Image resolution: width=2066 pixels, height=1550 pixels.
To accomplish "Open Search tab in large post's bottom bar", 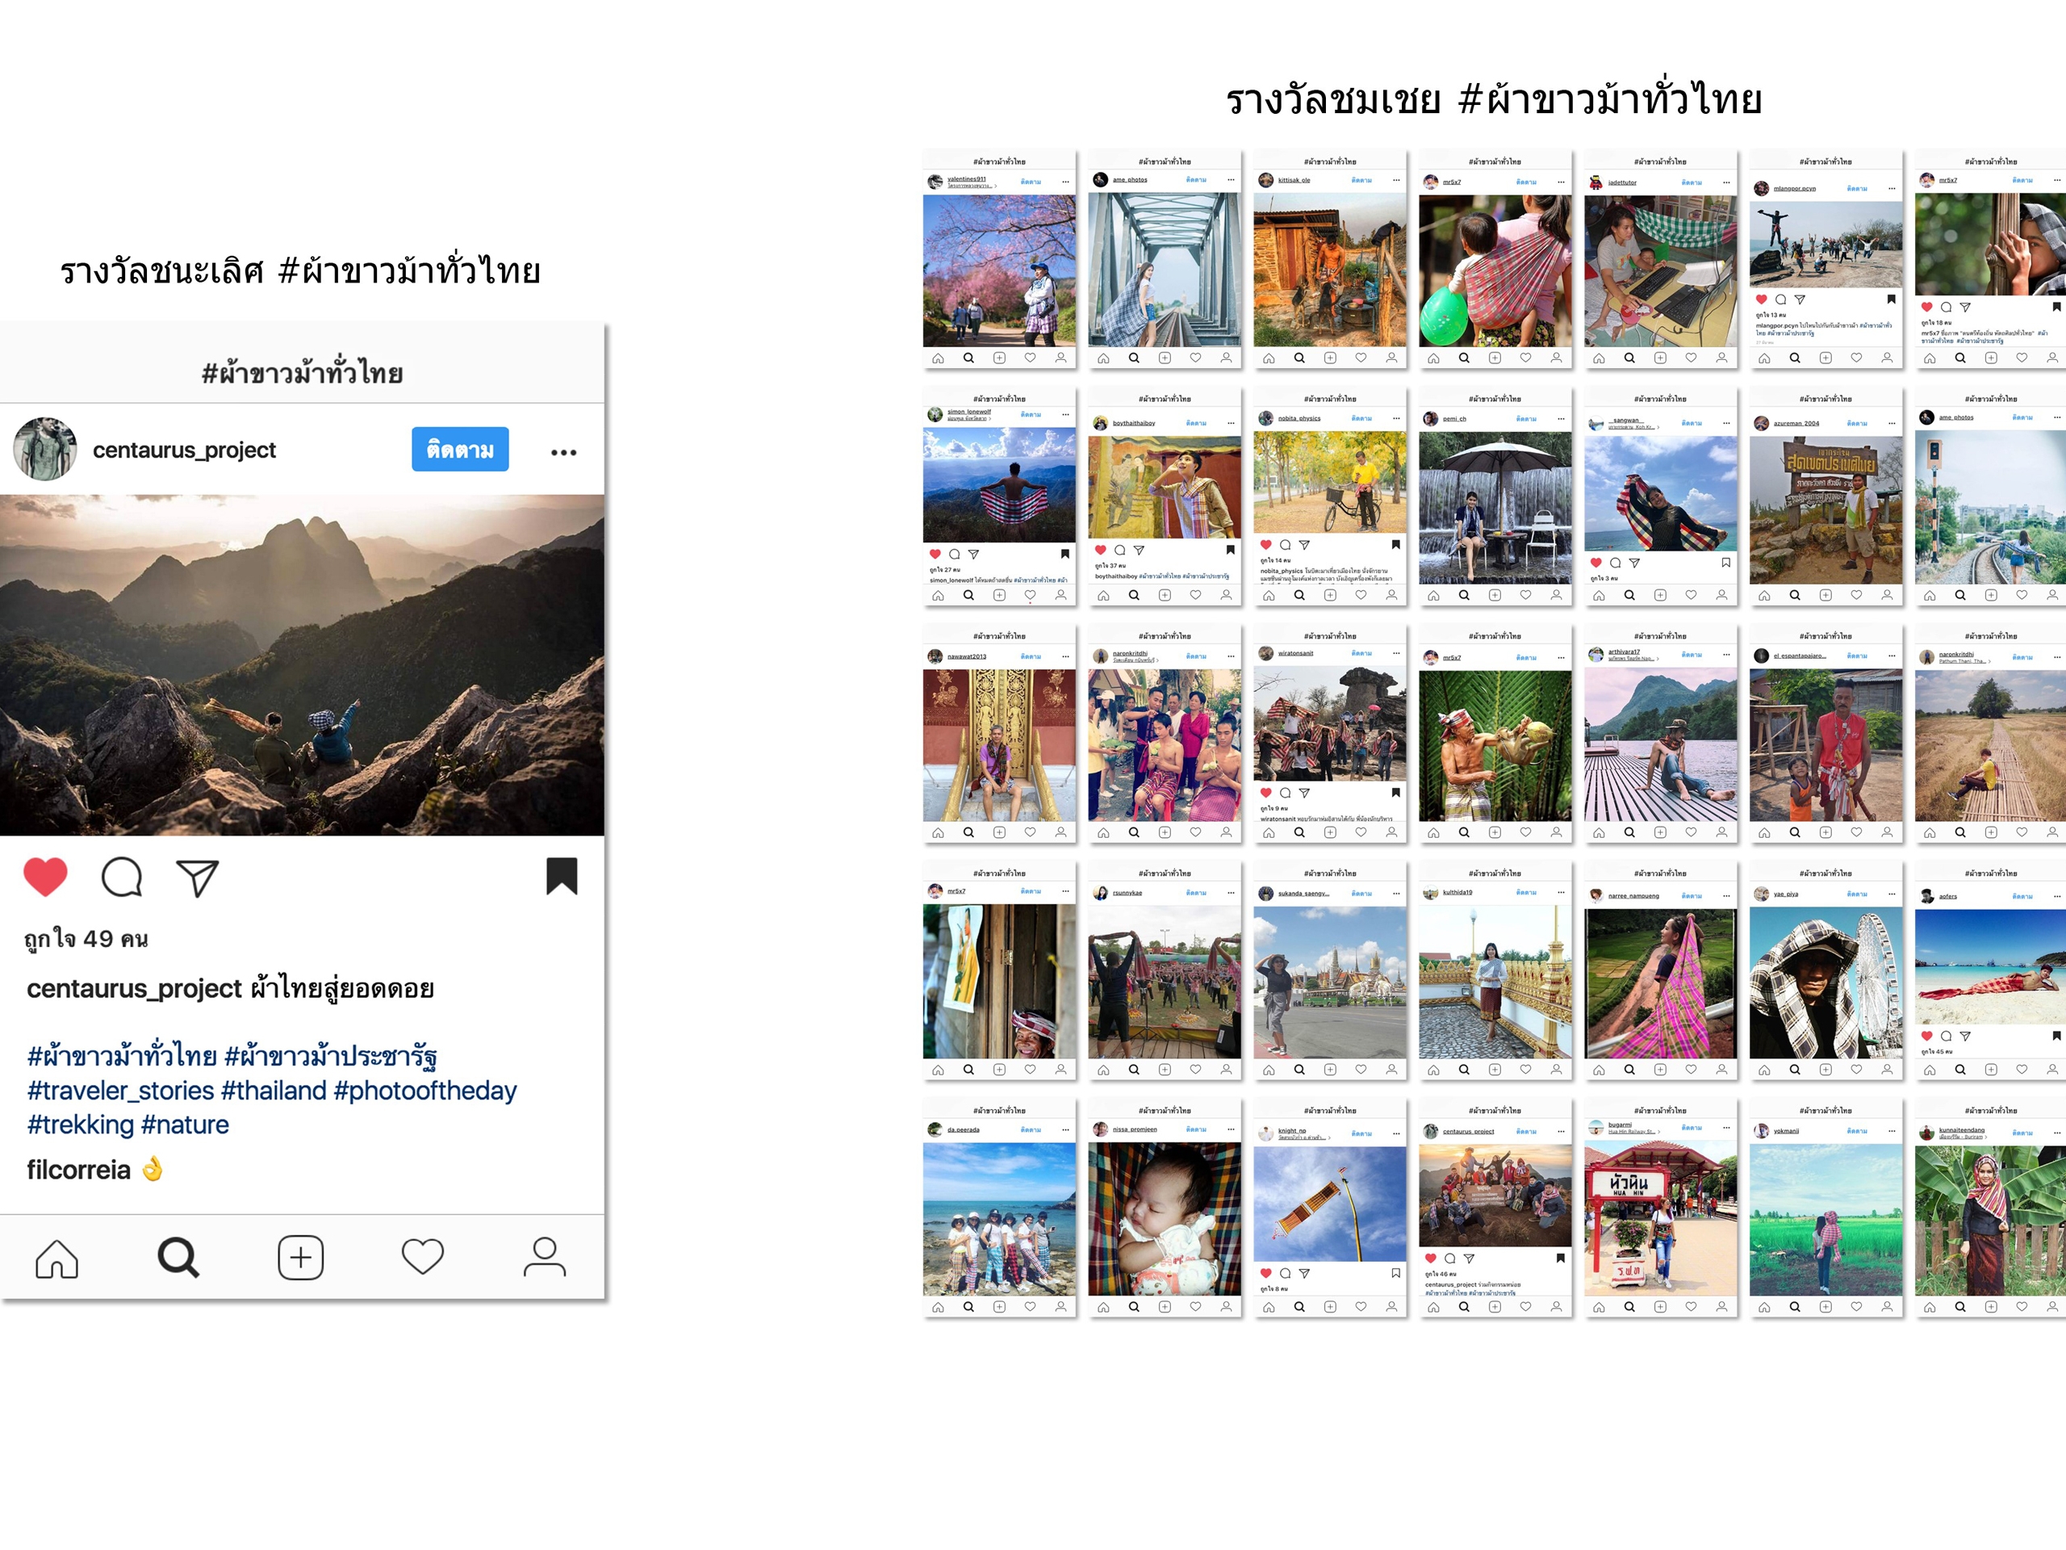I will click(178, 1258).
